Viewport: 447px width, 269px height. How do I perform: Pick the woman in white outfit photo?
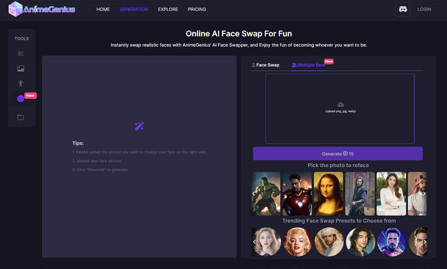[x=391, y=194]
